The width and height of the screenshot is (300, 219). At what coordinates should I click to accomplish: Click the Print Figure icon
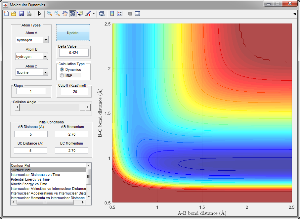pos(29,14)
